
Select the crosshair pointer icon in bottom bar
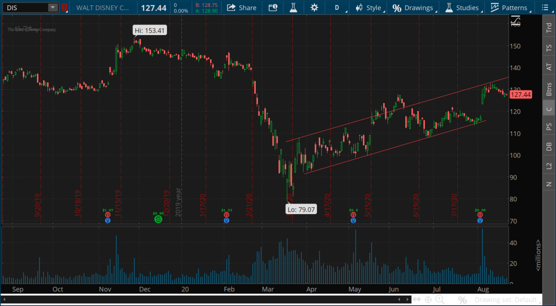click(428, 300)
